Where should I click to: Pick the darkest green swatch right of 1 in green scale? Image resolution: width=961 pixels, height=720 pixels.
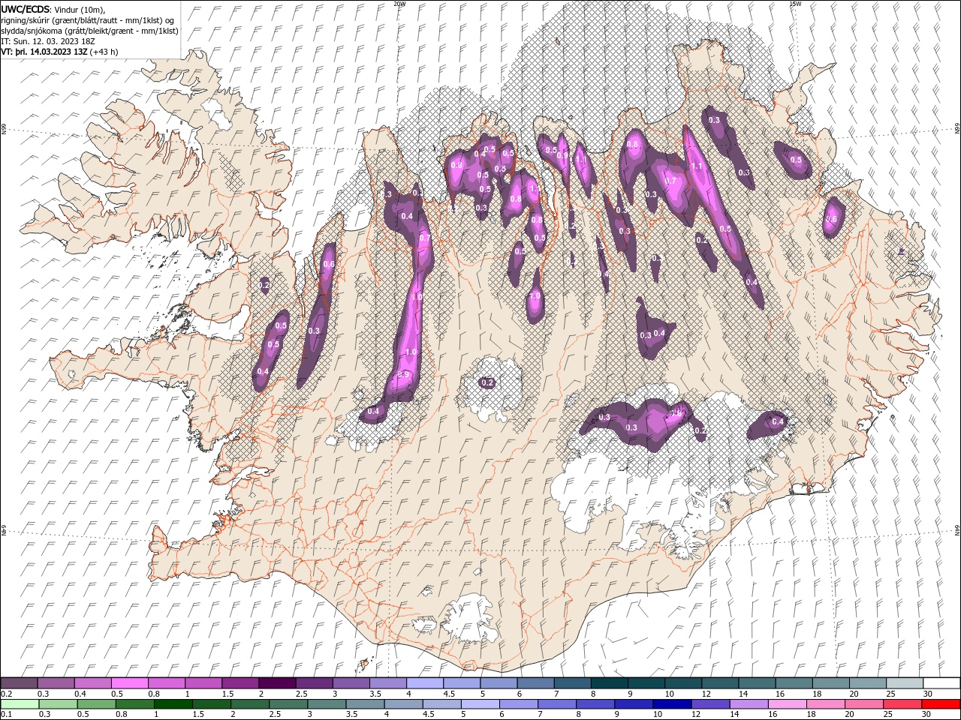tap(173, 704)
